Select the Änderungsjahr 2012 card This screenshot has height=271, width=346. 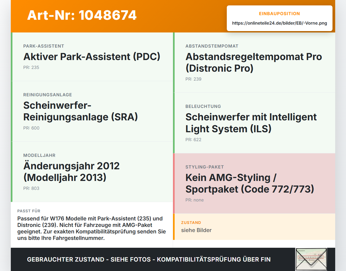(x=92, y=172)
